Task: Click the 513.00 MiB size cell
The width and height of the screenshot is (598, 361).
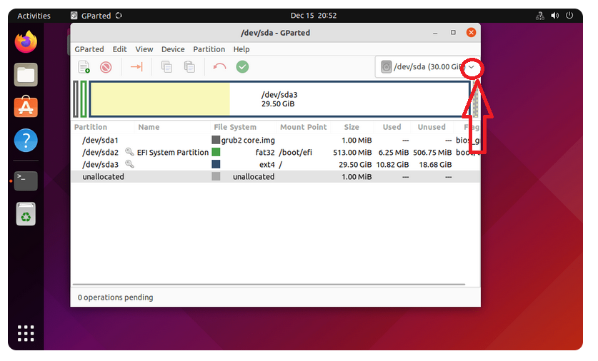Action: click(x=352, y=153)
